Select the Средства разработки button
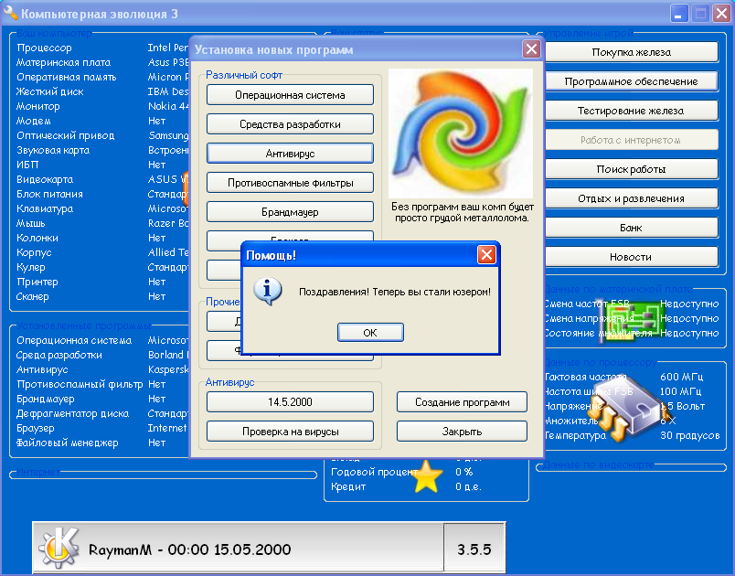This screenshot has width=735, height=576. pos(290,124)
